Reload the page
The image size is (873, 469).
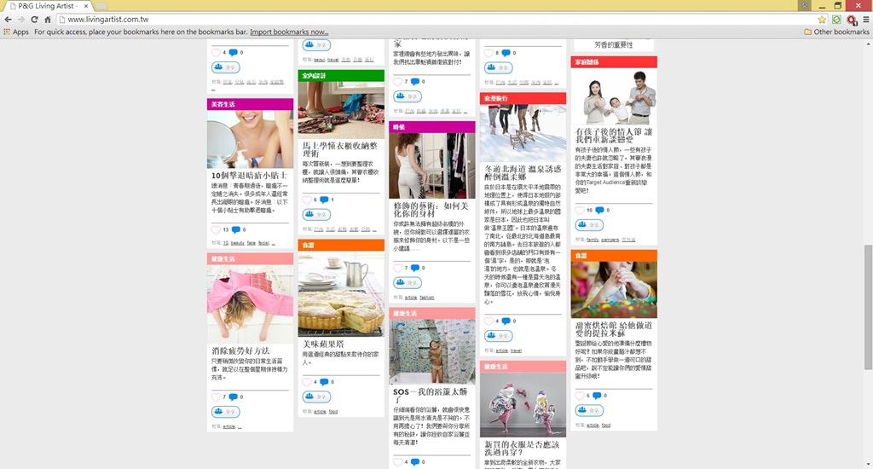(34, 19)
